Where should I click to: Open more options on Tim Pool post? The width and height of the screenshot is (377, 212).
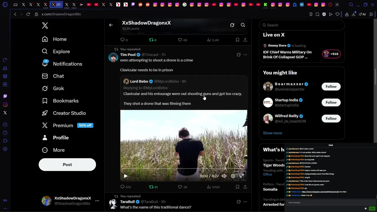[x=245, y=55]
